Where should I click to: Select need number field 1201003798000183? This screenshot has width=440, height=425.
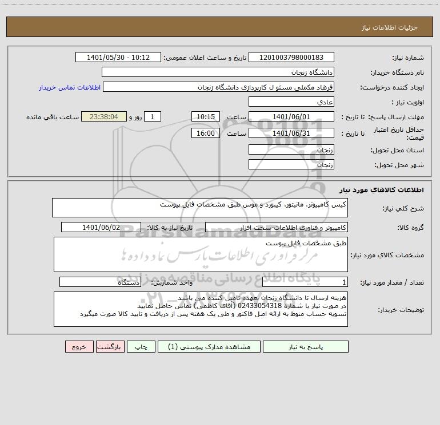pos(291,57)
